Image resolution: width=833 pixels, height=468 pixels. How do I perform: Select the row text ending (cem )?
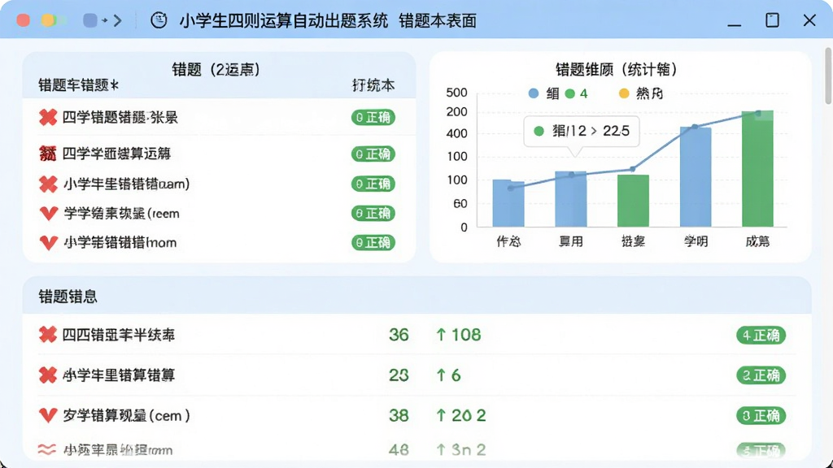tap(126, 415)
